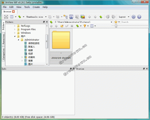Viewport: 150px width, 120px height.
Task: Open the View menu
Action: pos(19,7)
